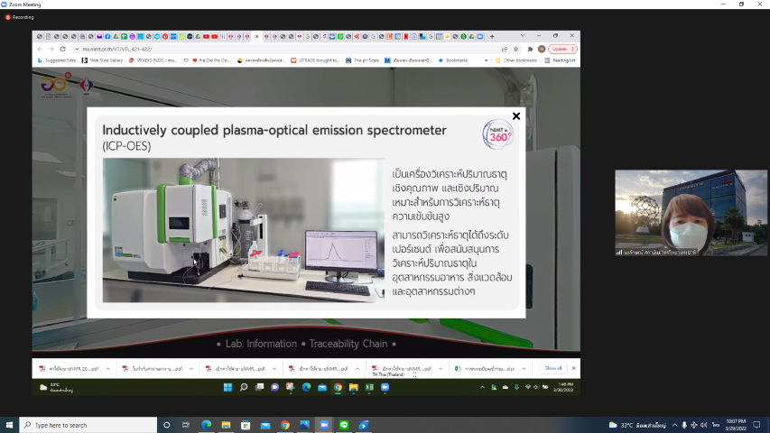Open the Task View button
The image size is (770, 433).
coord(186,425)
